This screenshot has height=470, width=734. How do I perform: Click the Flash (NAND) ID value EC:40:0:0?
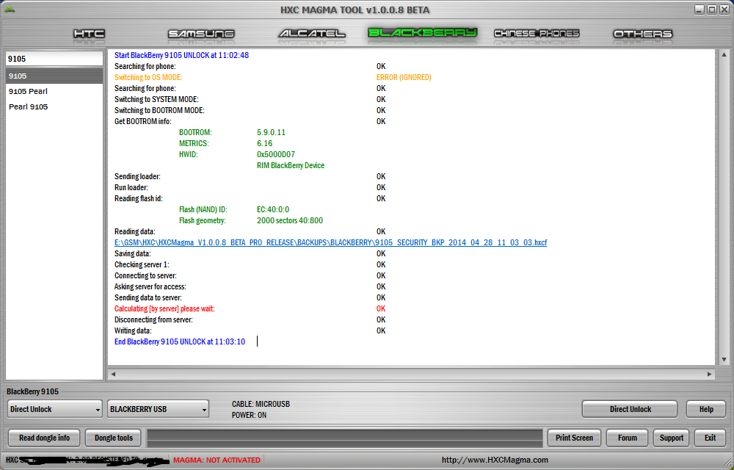273,209
